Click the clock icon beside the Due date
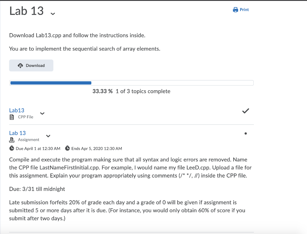The height and width of the screenshot is (234, 307). tap(11, 148)
